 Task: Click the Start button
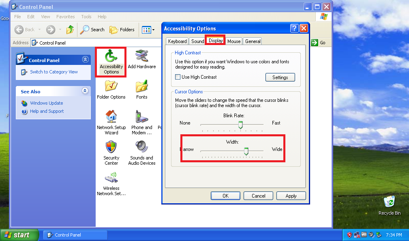[19, 235]
